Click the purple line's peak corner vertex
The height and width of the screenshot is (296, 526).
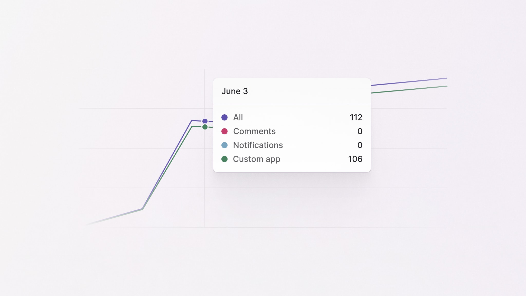pos(192,121)
